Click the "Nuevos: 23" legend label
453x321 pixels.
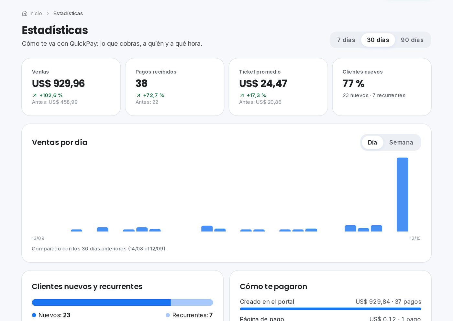(x=54, y=315)
